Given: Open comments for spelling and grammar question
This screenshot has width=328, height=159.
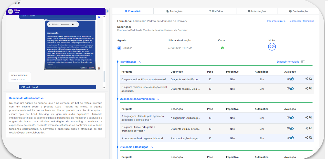Looking at the screenshot, I should [x=311, y=128].
